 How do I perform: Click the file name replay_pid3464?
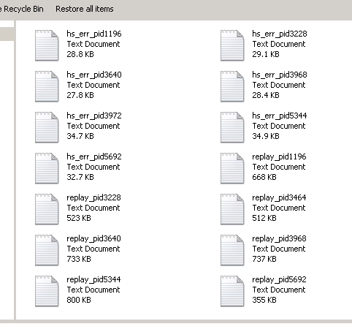(x=279, y=197)
